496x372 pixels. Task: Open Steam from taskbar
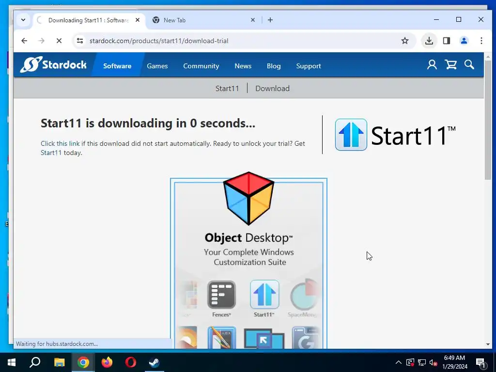pos(154,362)
